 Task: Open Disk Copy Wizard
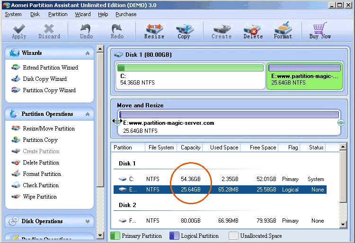pyautogui.click(x=39, y=78)
